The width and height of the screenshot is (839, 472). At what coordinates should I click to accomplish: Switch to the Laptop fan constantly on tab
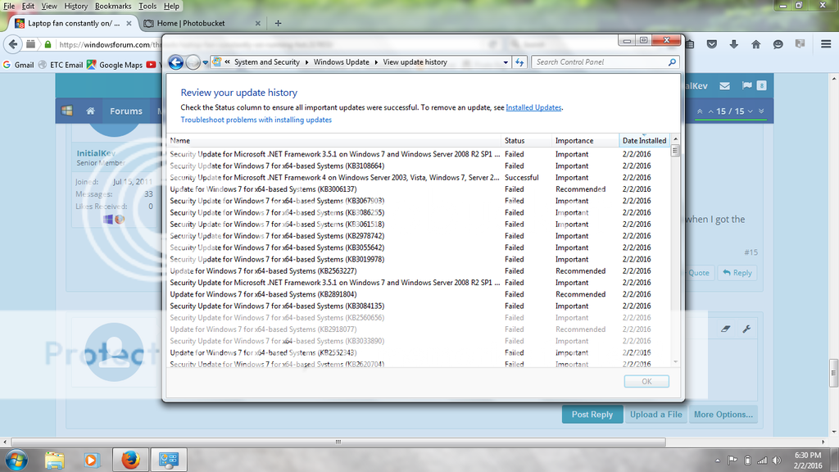(x=73, y=24)
